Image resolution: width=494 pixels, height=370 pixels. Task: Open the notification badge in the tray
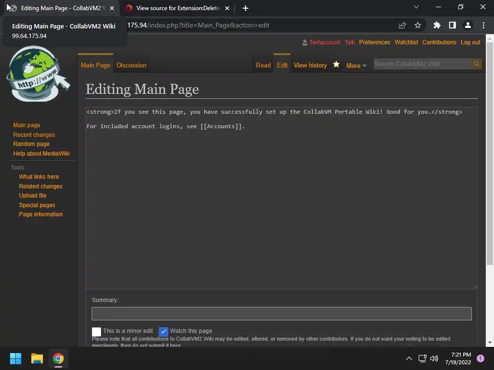(480, 358)
